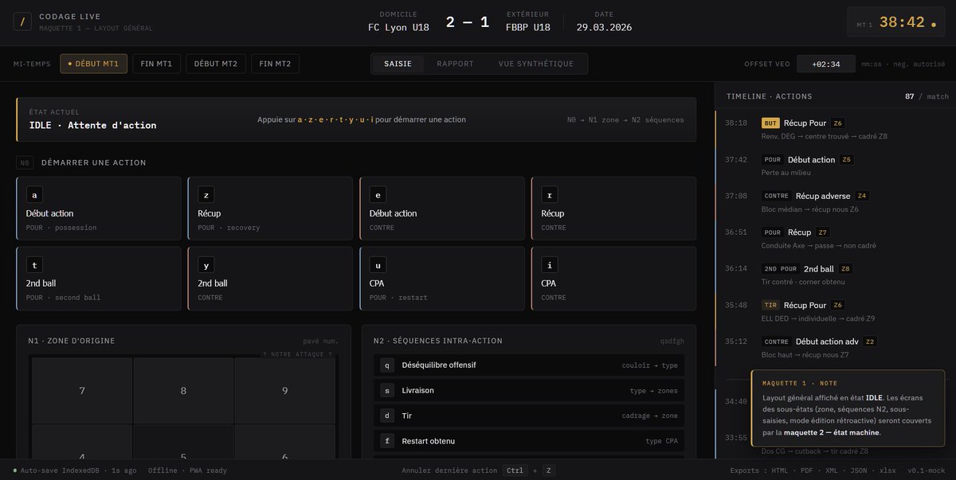Open the 36:14 2nd ball timeline entry
Viewport: 956px width, 480px height.
click(835, 275)
